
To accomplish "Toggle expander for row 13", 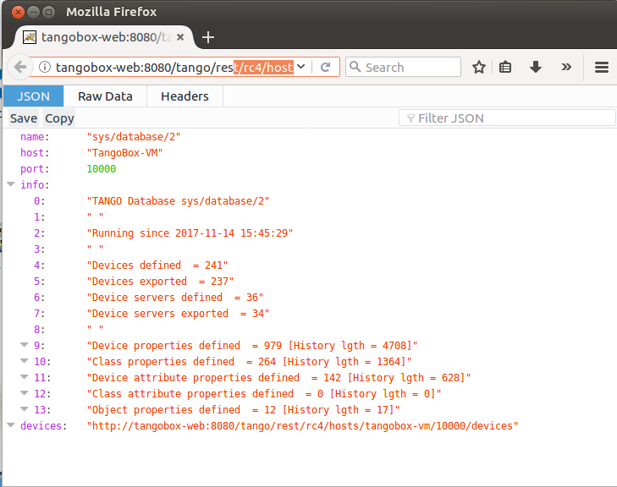I will [25, 409].
